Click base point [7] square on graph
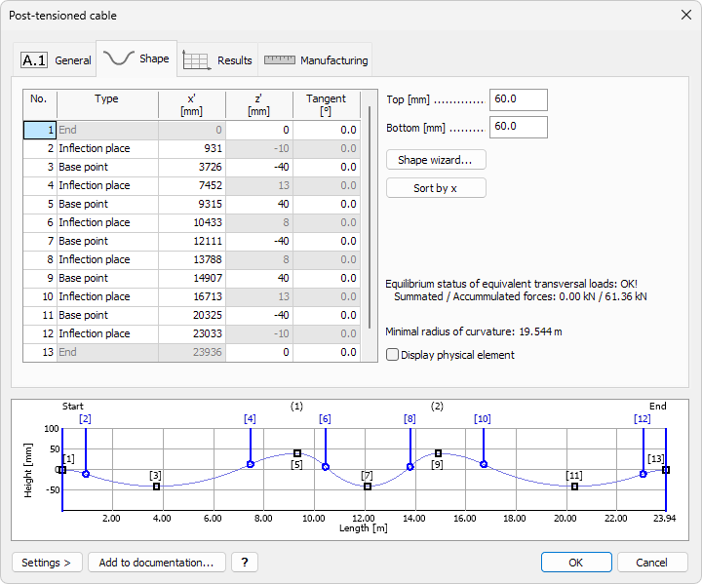The height and width of the screenshot is (584, 702). coord(368,487)
